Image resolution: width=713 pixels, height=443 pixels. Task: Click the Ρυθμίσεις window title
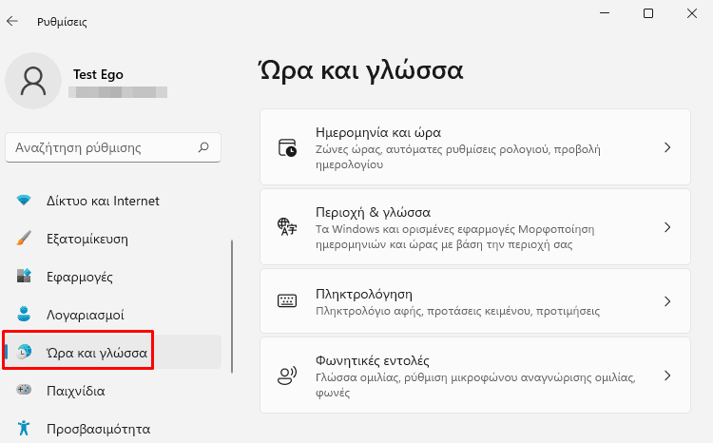[x=62, y=22]
